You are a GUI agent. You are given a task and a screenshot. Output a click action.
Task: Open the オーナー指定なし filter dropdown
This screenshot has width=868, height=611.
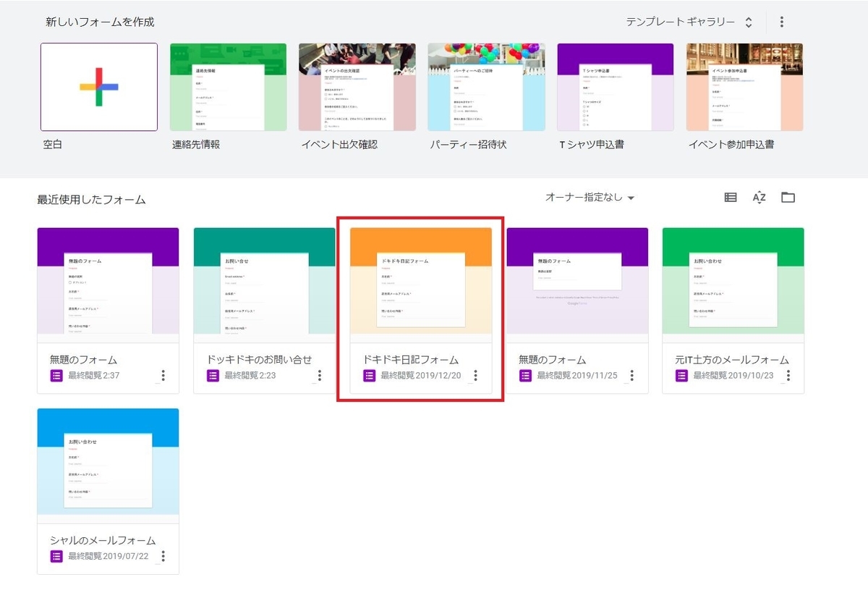pyautogui.click(x=588, y=196)
